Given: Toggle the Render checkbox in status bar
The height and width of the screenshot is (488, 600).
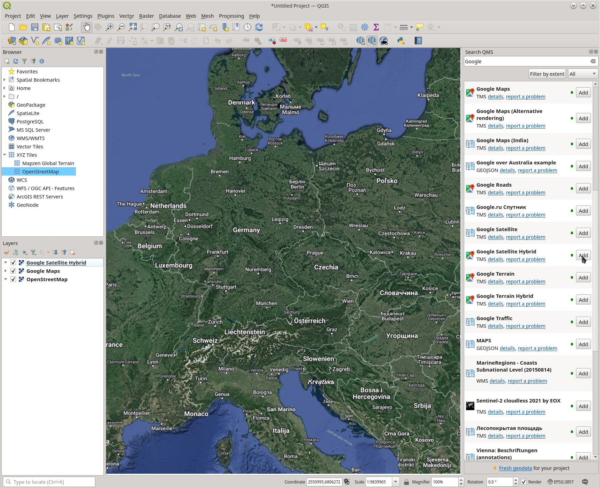Looking at the screenshot, I should (524, 482).
